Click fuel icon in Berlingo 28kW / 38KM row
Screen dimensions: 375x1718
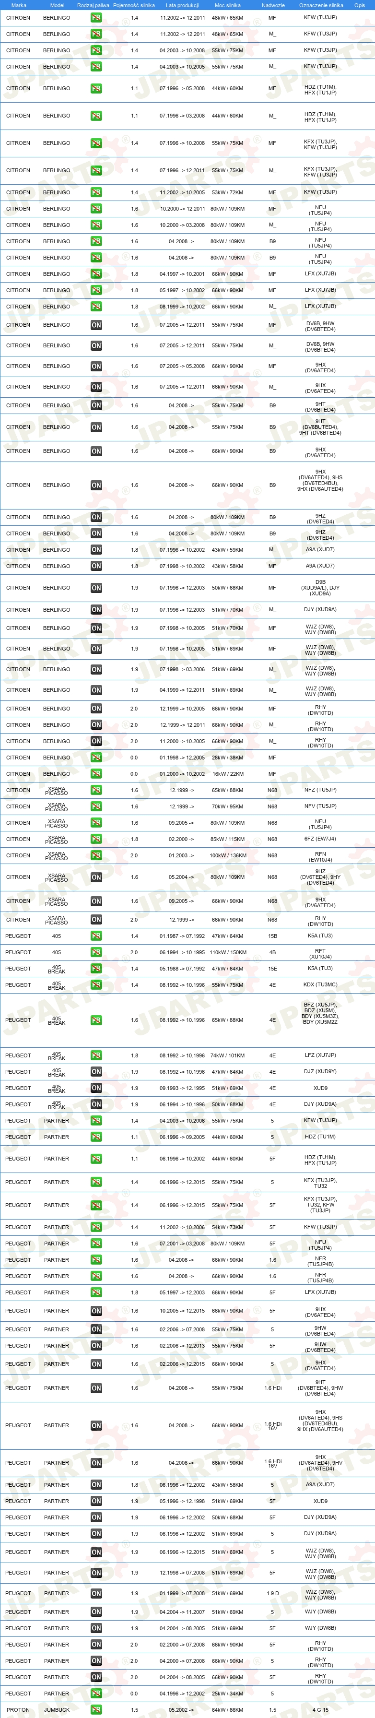(96, 758)
